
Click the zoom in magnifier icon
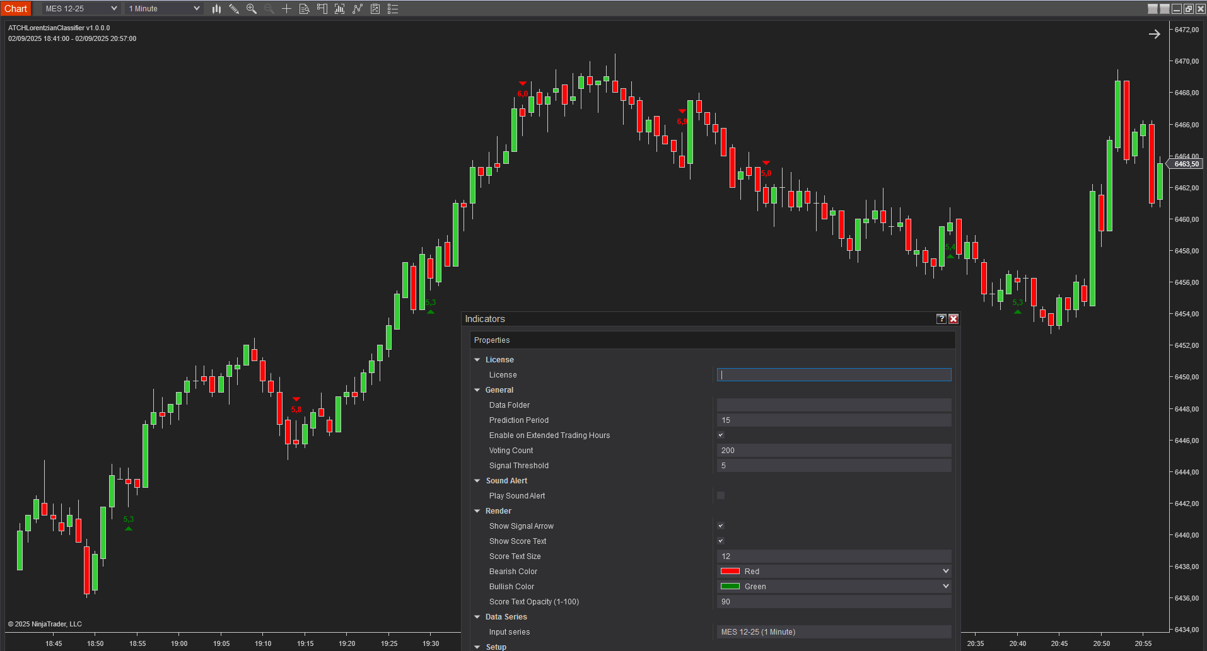252,9
